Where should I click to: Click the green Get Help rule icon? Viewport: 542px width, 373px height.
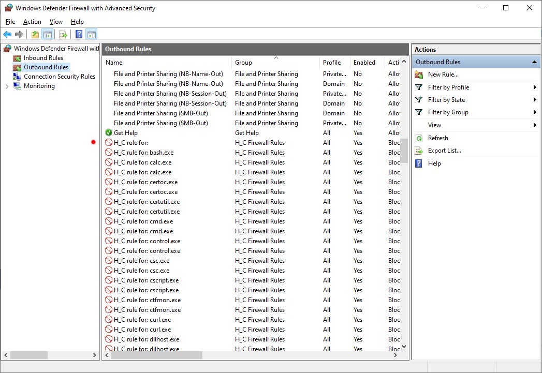click(109, 133)
